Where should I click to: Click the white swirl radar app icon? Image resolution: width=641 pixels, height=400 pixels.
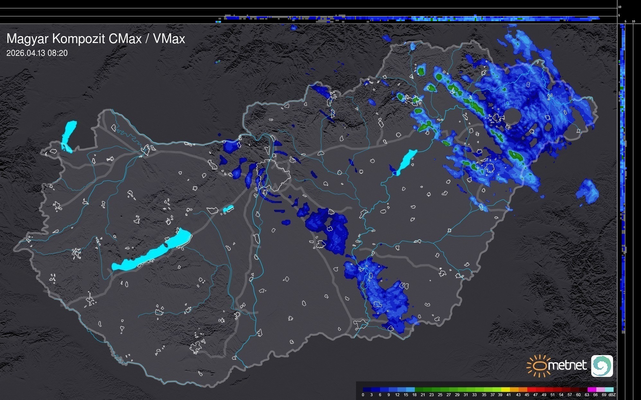click(602, 366)
